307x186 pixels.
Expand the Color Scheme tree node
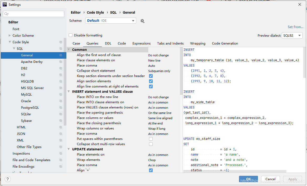coord(10,35)
